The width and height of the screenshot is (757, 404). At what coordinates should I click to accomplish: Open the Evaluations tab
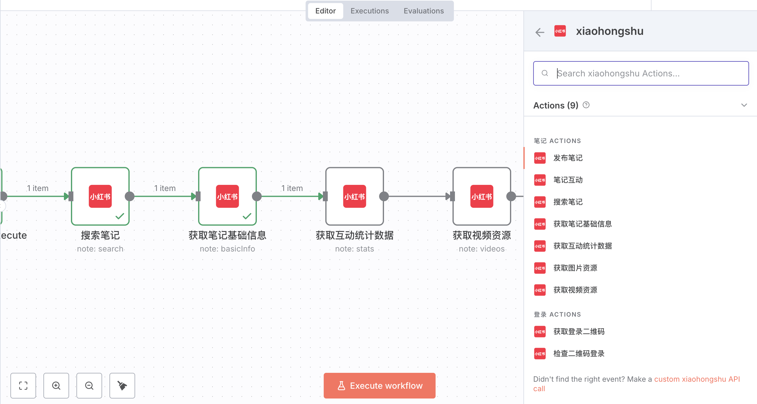423,11
